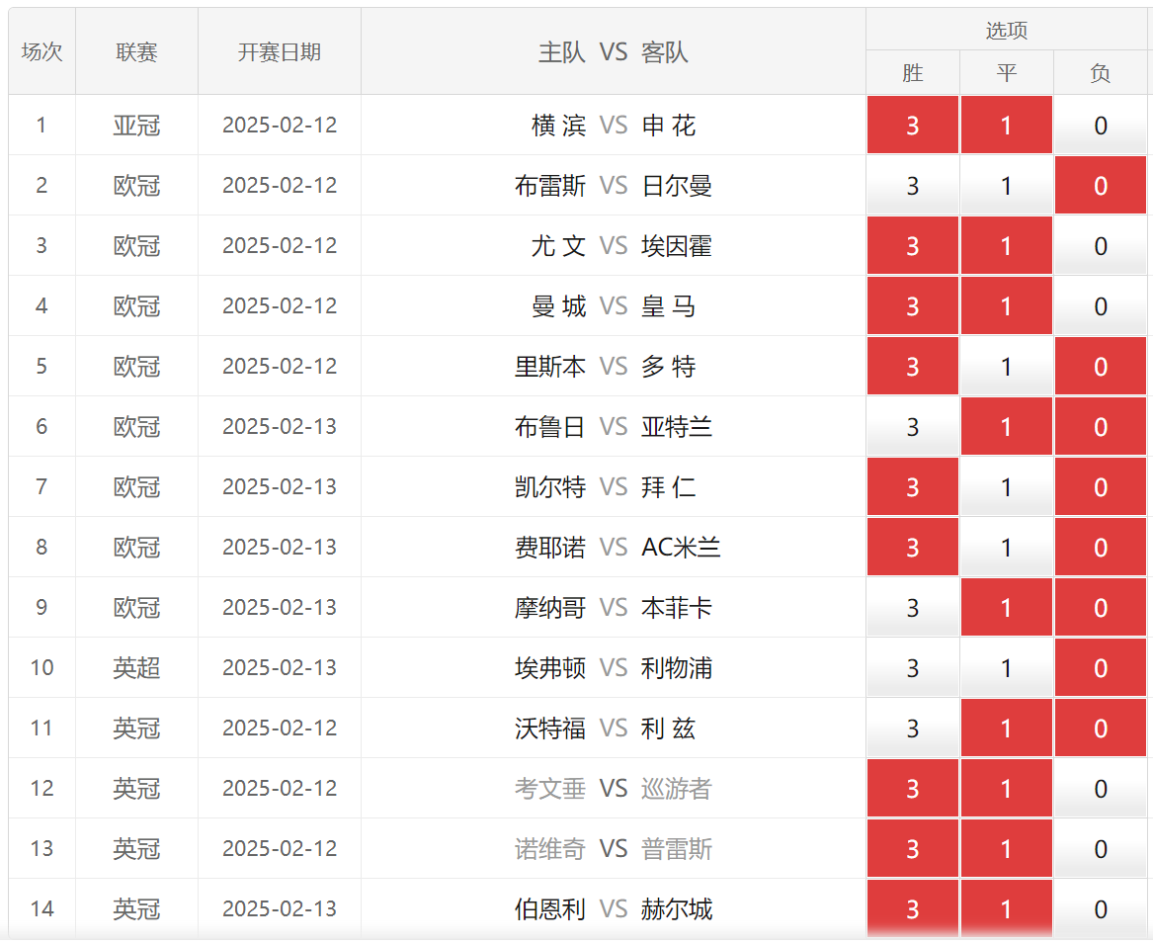Click greyed team name 普雷斯
1153x944 pixels.
click(677, 849)
